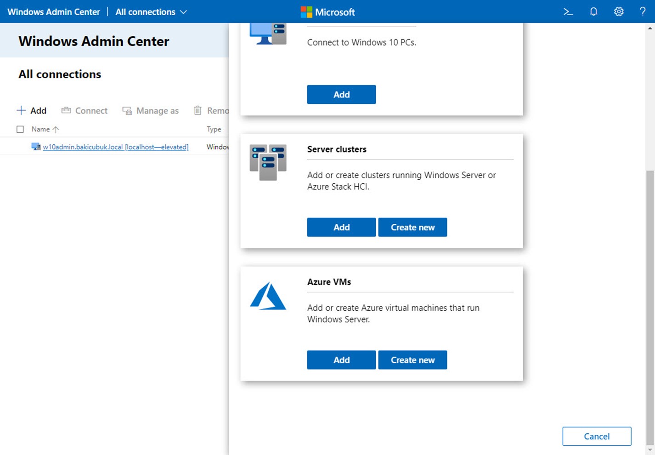Click the Type column header
The width and height of the screenshot is (655, 455).
214,129
